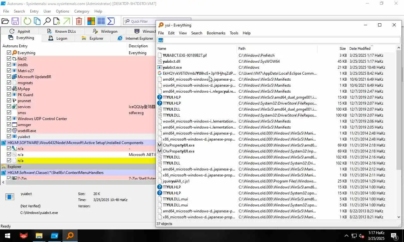This screenshot has width=404, height=242.
Task: Select YUIABCT.EXE-90189B27.pf prefetch file
Action: (276, 55)
